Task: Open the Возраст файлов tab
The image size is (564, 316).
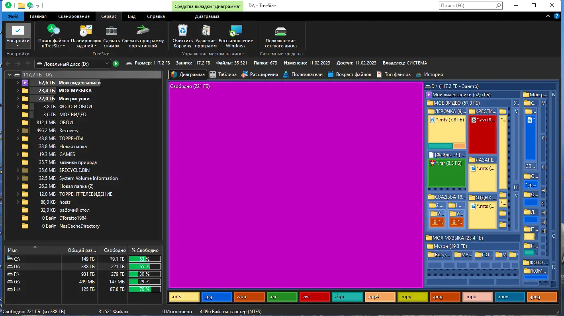Action: [x=349, y=74]
